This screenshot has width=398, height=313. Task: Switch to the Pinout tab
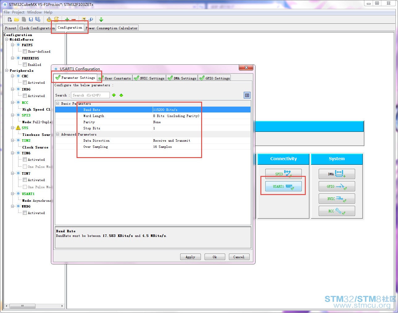tap(10, 28)
